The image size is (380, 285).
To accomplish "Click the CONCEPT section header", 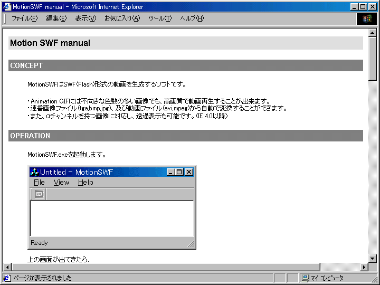I will (x=186, y=65).
